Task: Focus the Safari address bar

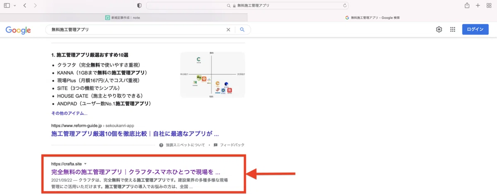Action: (x=247, y=6)
